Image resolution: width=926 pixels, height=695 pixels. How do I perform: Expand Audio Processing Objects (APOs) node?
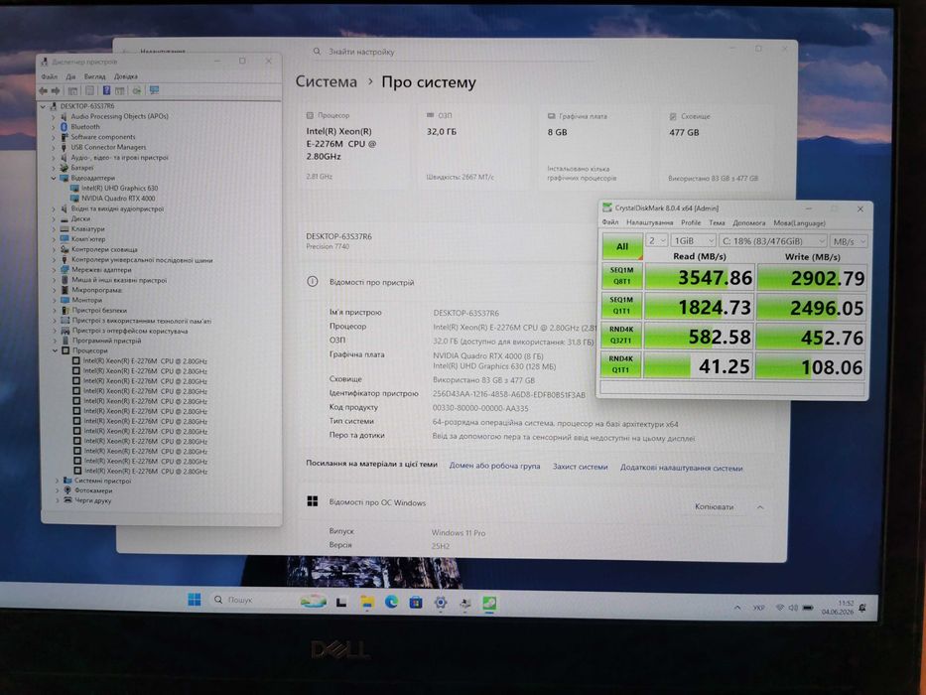point(54,116)
